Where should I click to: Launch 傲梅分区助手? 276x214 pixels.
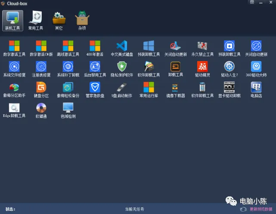point(14,90)
